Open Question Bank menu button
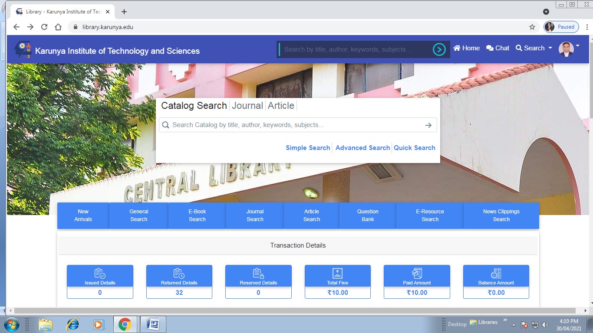593x333 pixels. 368,215
